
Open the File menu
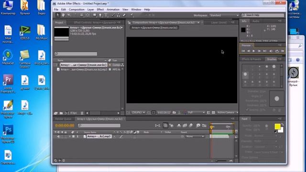(56, 10)
